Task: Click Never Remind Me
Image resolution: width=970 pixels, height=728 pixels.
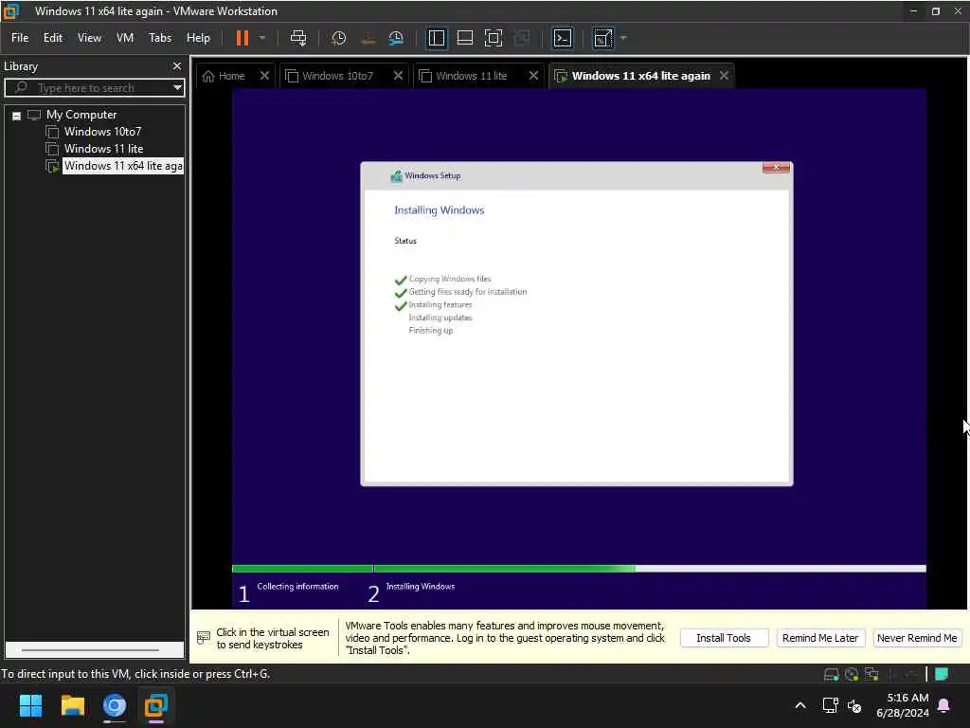Action: [917, 638]
